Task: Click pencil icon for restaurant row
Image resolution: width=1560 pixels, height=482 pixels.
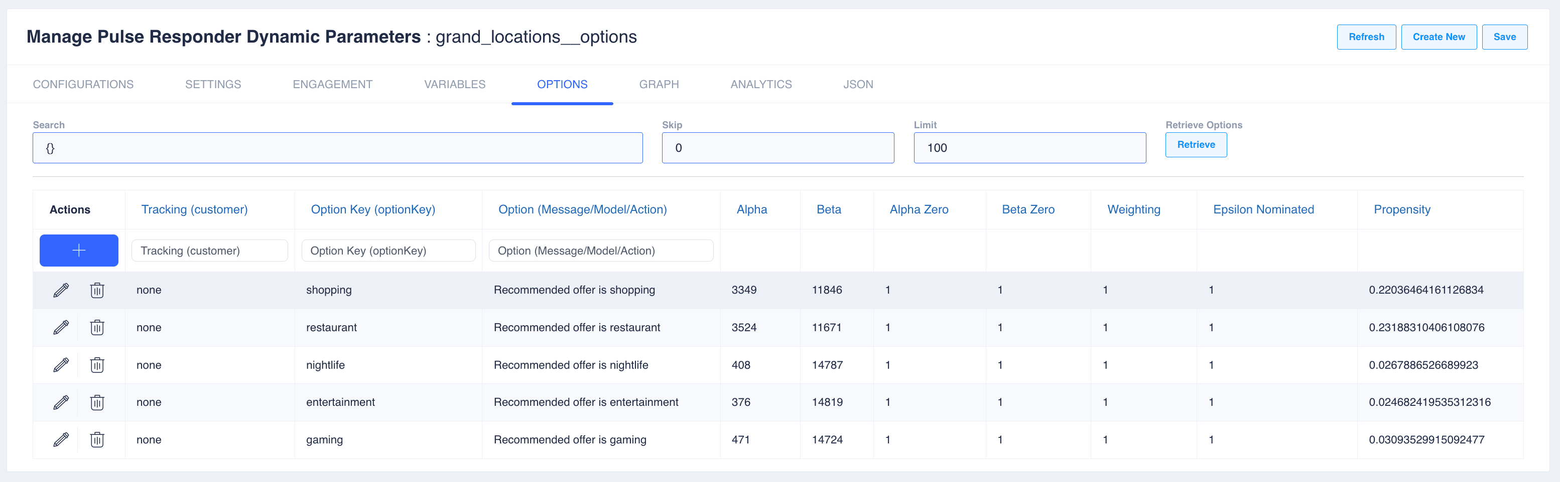Action: 61,328
